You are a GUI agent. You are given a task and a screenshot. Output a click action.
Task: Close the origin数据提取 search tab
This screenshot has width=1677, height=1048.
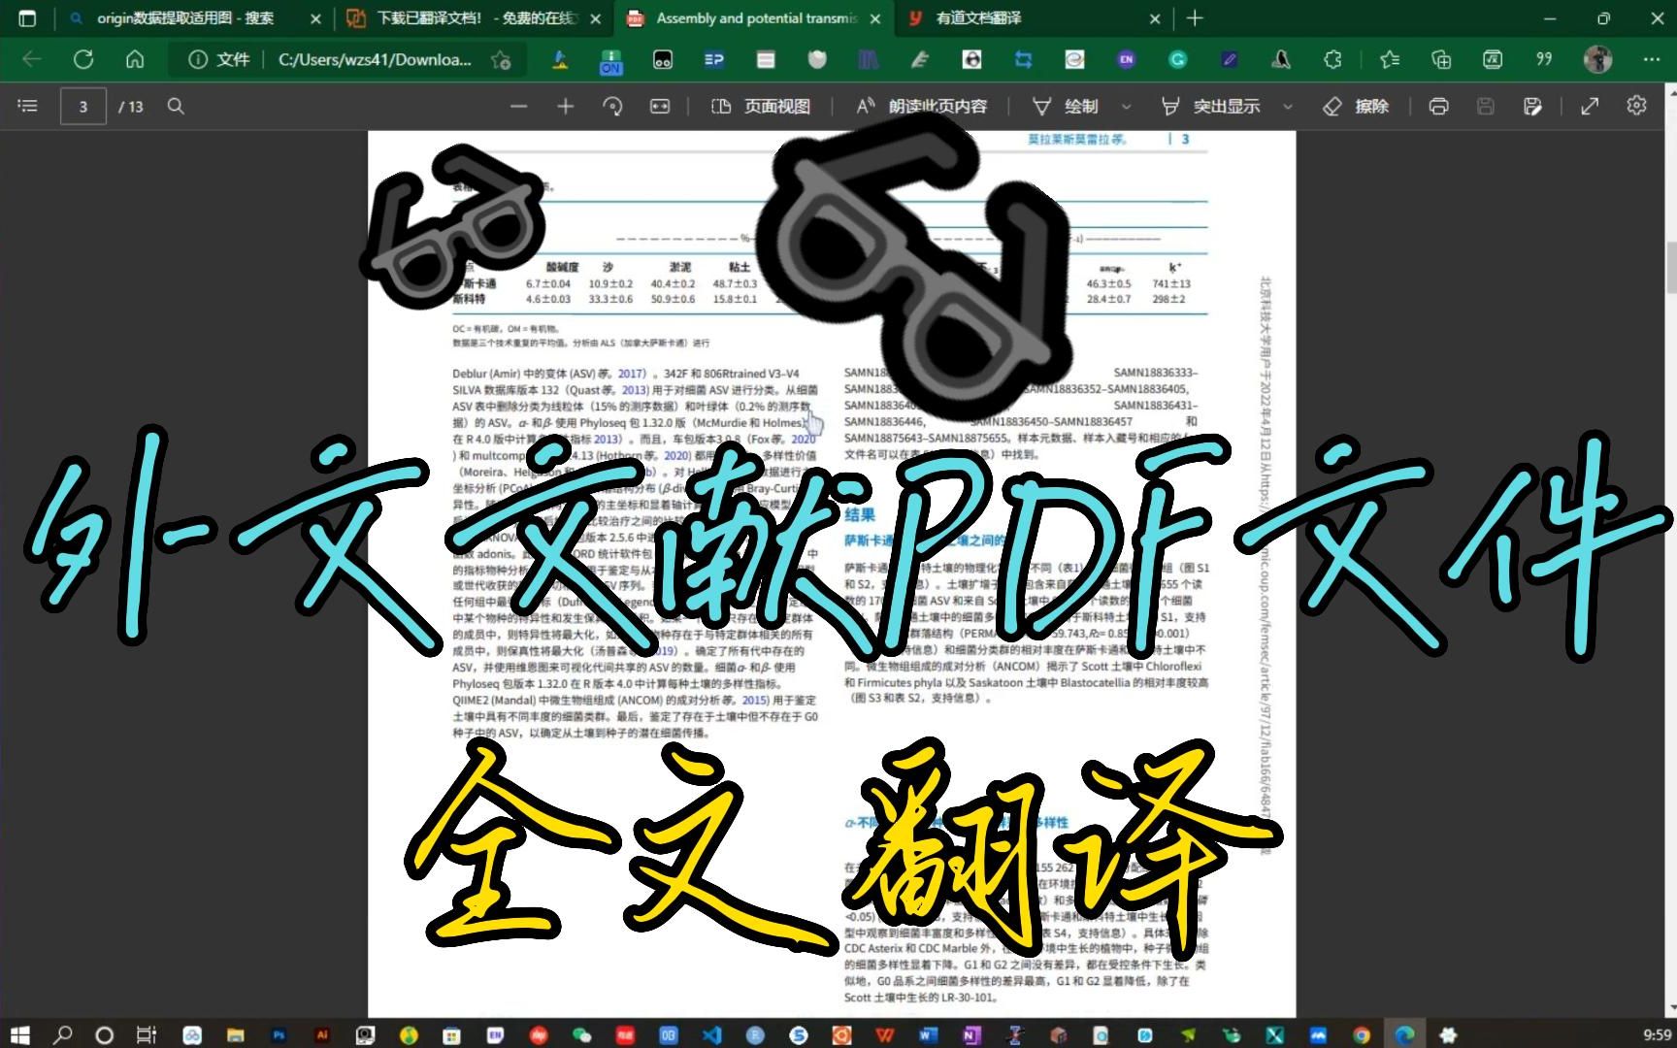pos(315,18)
